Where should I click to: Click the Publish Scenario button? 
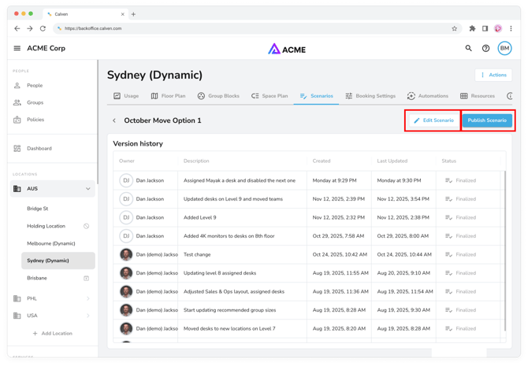tap(487, 120)
